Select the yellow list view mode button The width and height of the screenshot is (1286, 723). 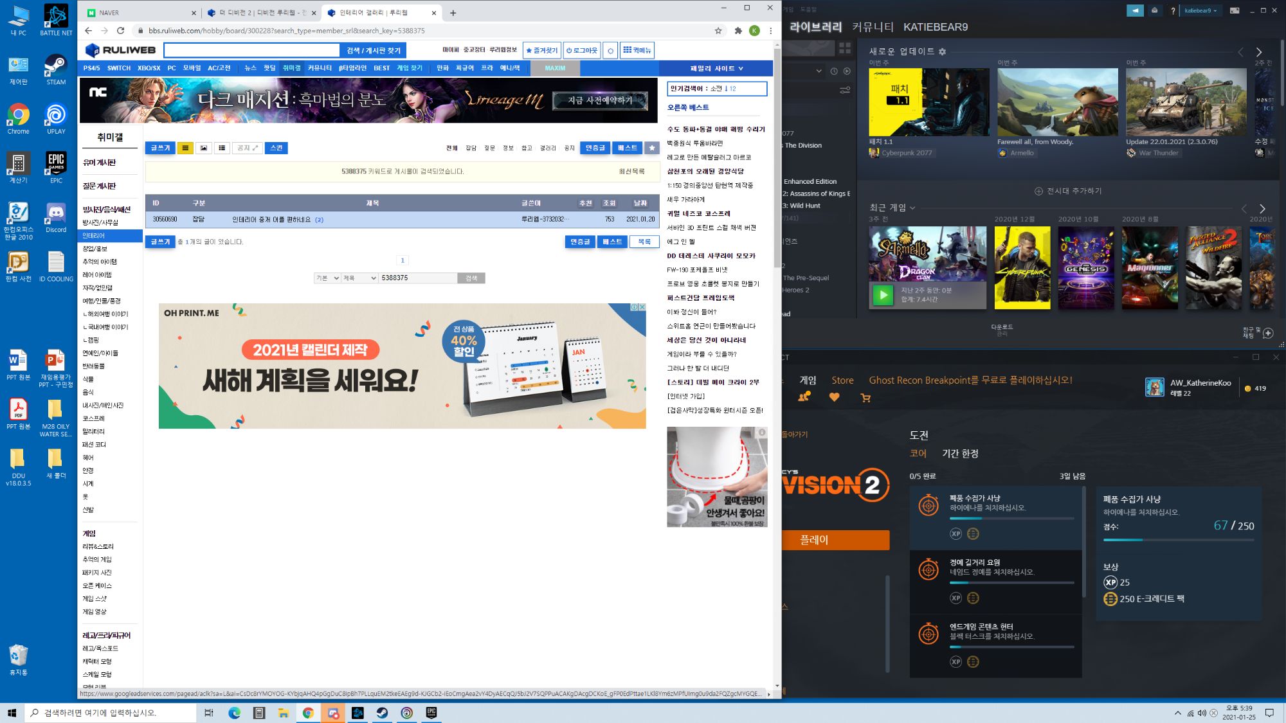click(x=185, y=148)
